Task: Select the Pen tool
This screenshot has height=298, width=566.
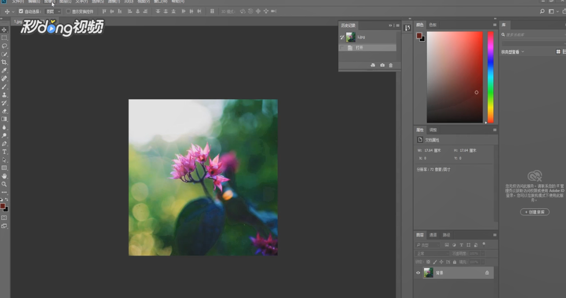Action: pyautogui.click(x=5, y=143)
